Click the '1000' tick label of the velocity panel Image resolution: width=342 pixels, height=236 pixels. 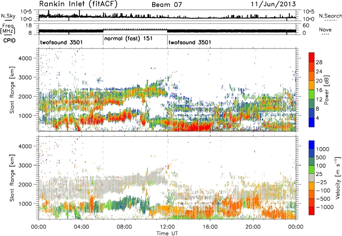point(25,204)
